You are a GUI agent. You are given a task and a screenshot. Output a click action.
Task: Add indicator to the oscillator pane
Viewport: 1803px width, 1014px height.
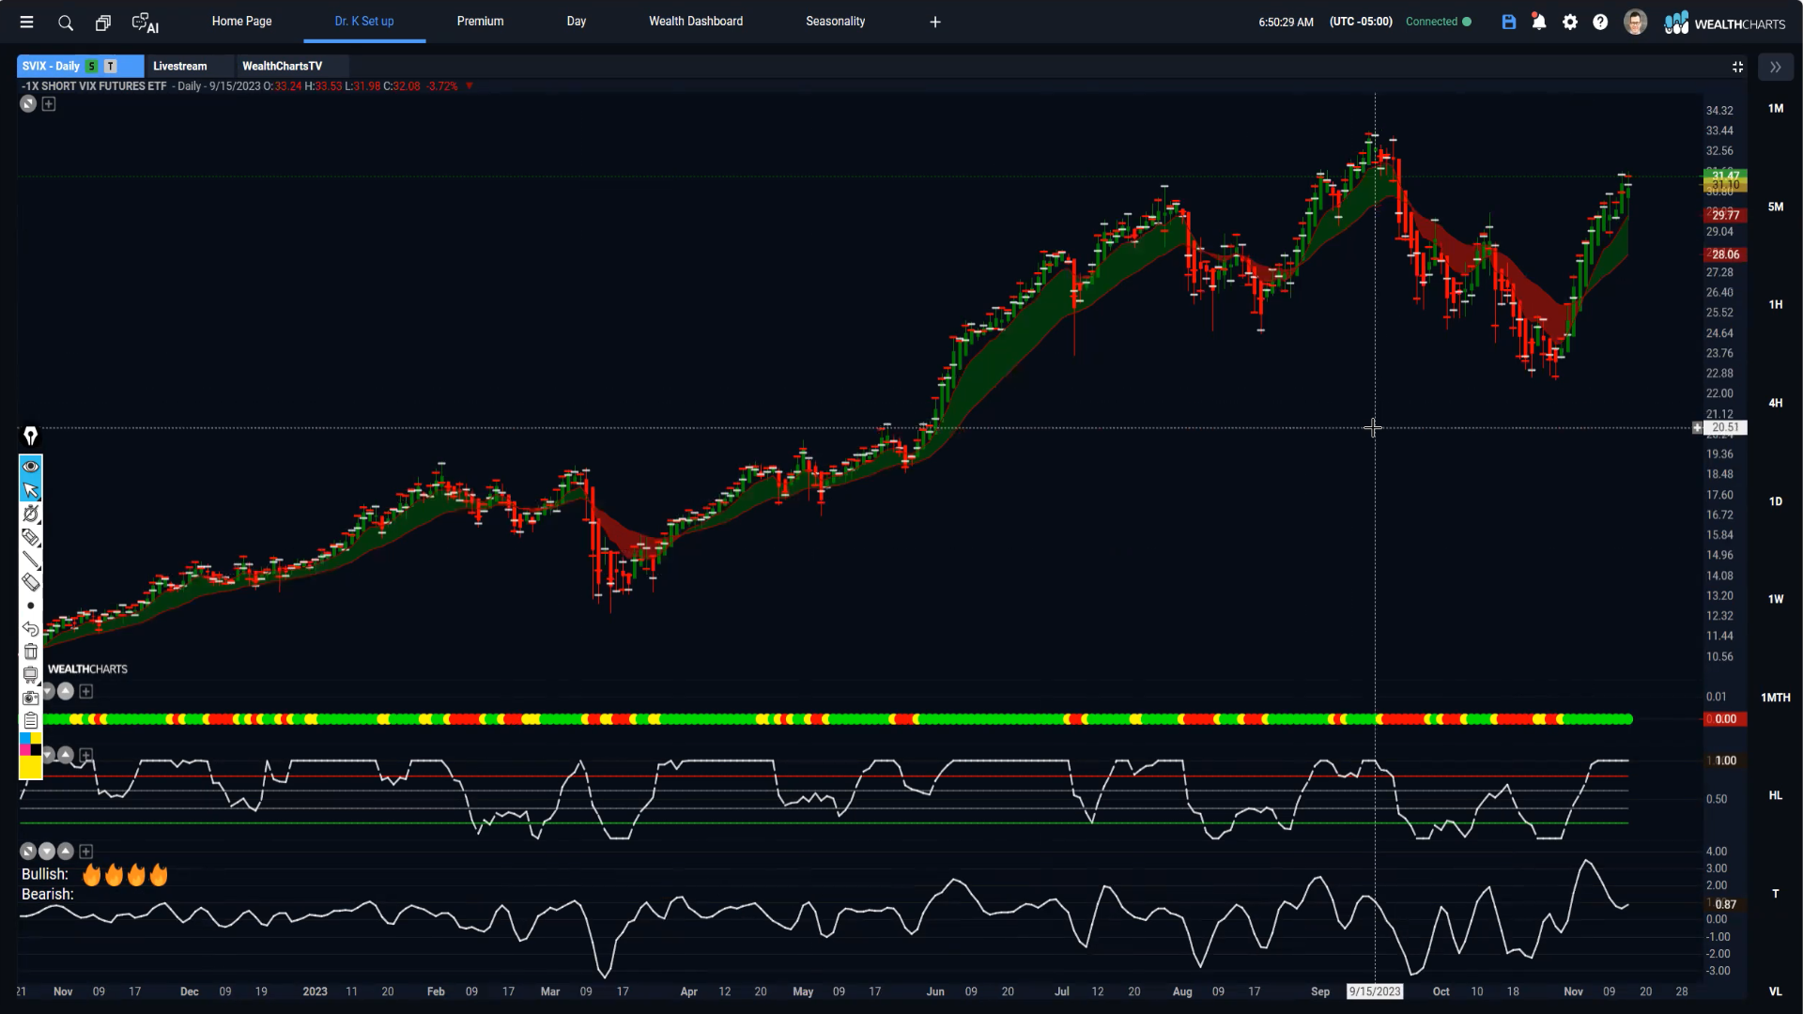[x=86, y=755]
